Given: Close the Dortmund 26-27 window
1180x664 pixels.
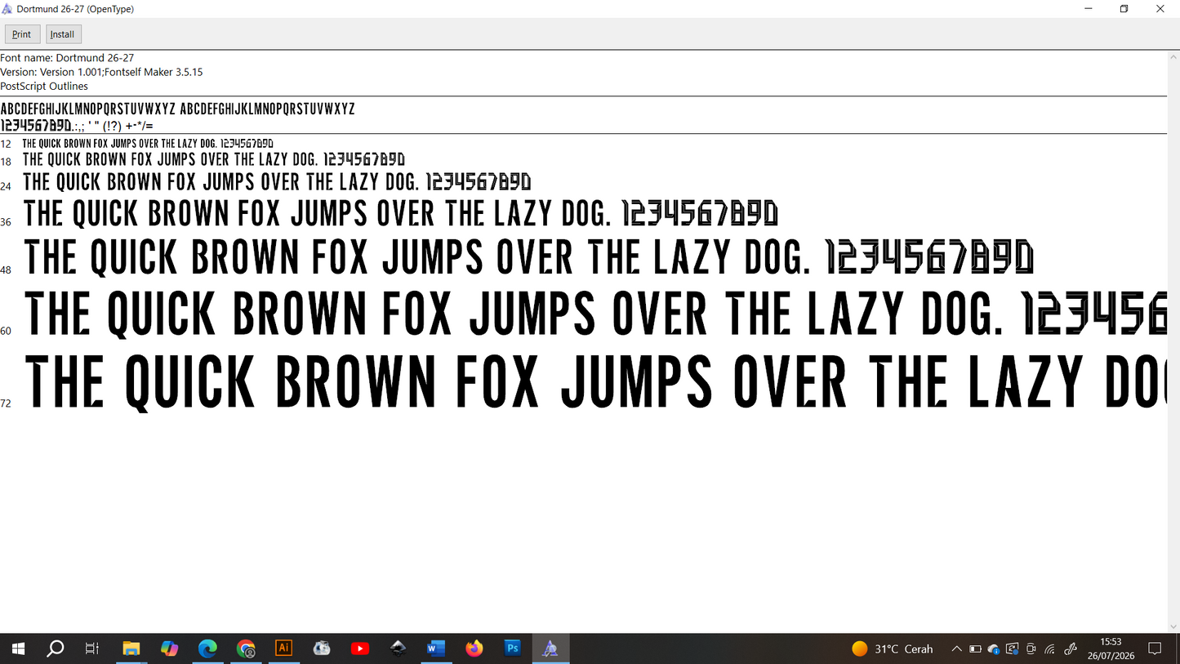Looking at the screenshot, I should click(x=1161, y=9).
